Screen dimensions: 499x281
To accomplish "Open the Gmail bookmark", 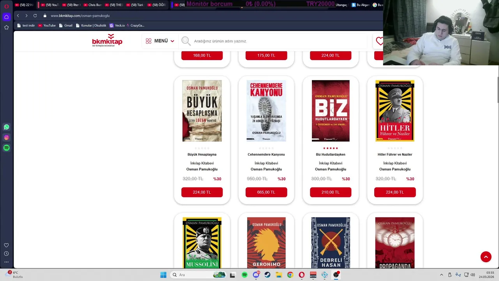I will coord(65,25).
